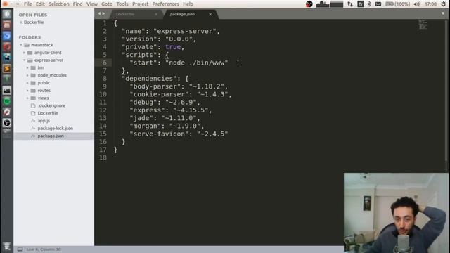The width and height of the screenshot is (450, 253).
Task: Open the network connections indicator
Action: pos(350,4)
